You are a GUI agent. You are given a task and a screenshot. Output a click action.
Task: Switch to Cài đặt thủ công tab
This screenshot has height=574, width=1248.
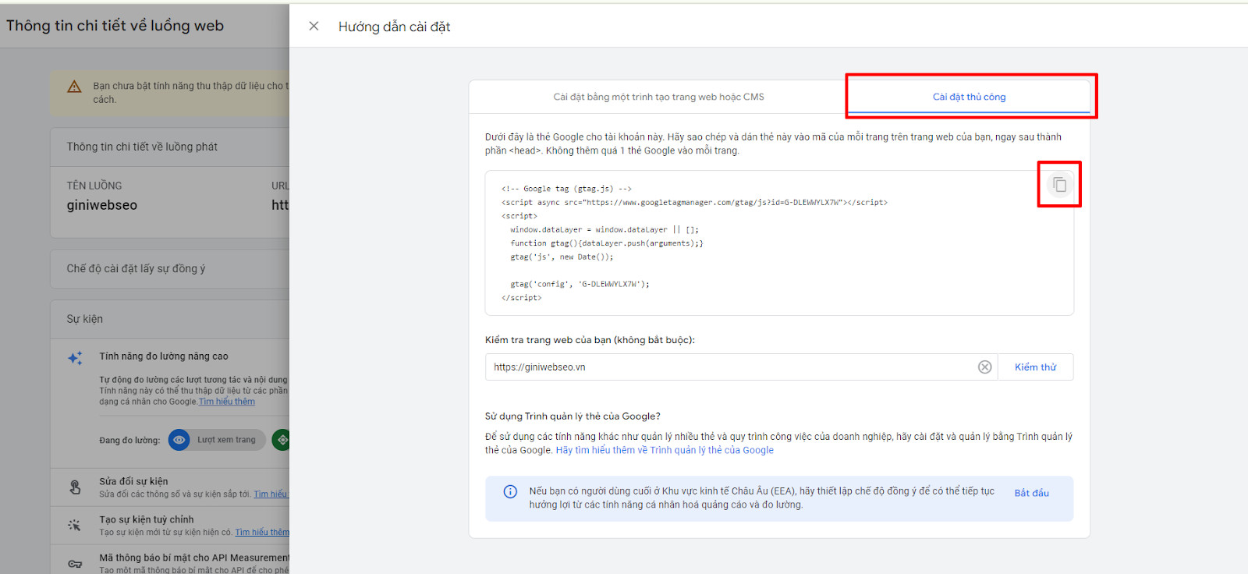(969, 97)
